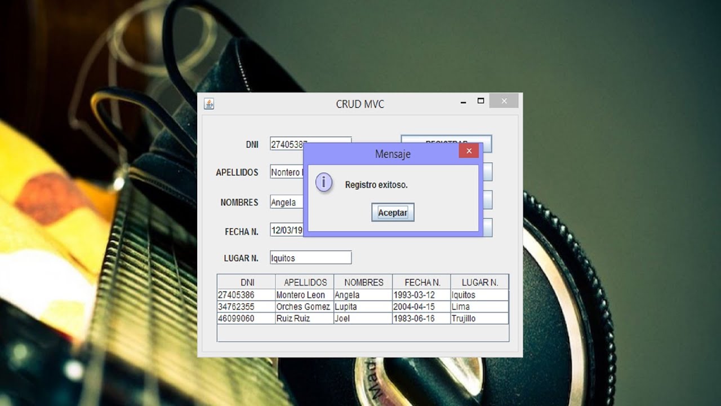Viewport: 721px width, 406px height.
Task: Select table cell 1993-03-12
Action: pyautogui.click(x=421, y=295)
